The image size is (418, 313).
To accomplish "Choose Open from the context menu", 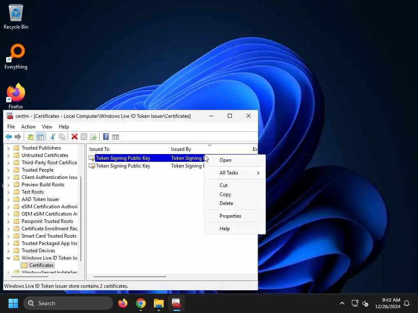I will tap(235, 160).
